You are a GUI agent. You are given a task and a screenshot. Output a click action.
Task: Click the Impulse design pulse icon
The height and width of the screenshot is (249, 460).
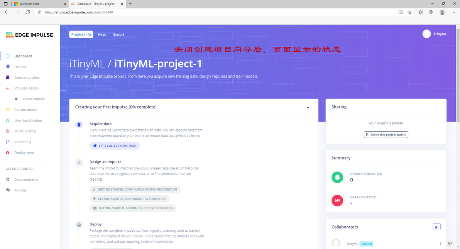pyautogui.click(x=8, y=88)
